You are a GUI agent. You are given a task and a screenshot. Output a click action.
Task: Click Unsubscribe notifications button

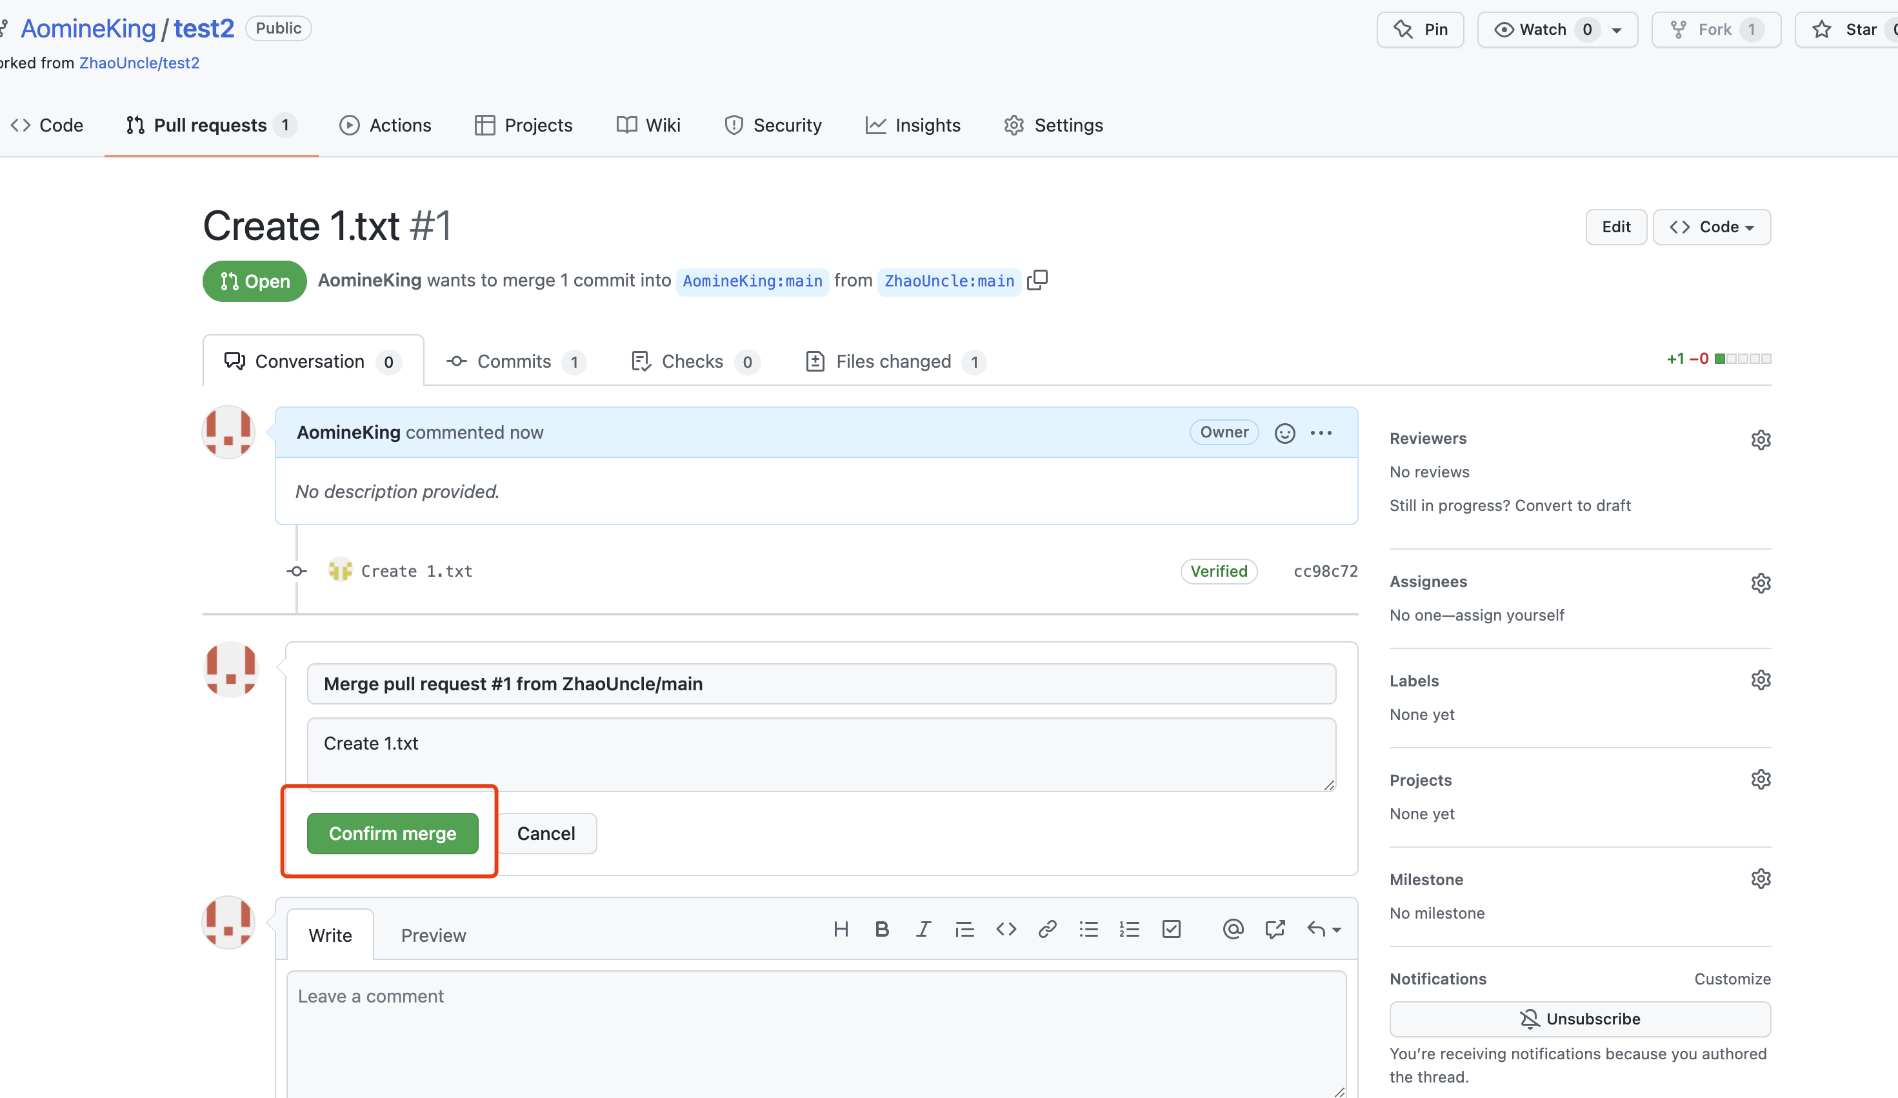pos(1579,1018)
